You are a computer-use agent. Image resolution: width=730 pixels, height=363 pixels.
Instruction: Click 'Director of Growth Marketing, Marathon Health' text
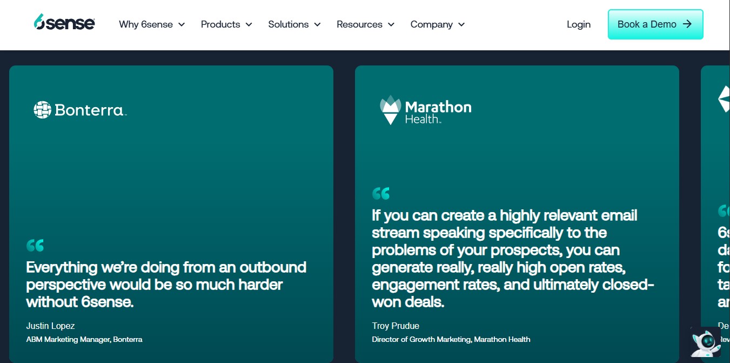point(451,339)
